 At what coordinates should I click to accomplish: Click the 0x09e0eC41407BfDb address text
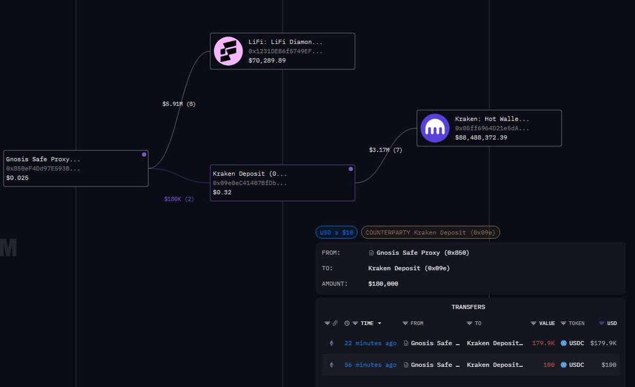[x=250, y=183]
